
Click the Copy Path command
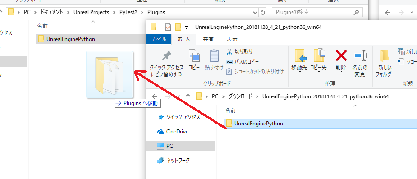tap(242, 62)
